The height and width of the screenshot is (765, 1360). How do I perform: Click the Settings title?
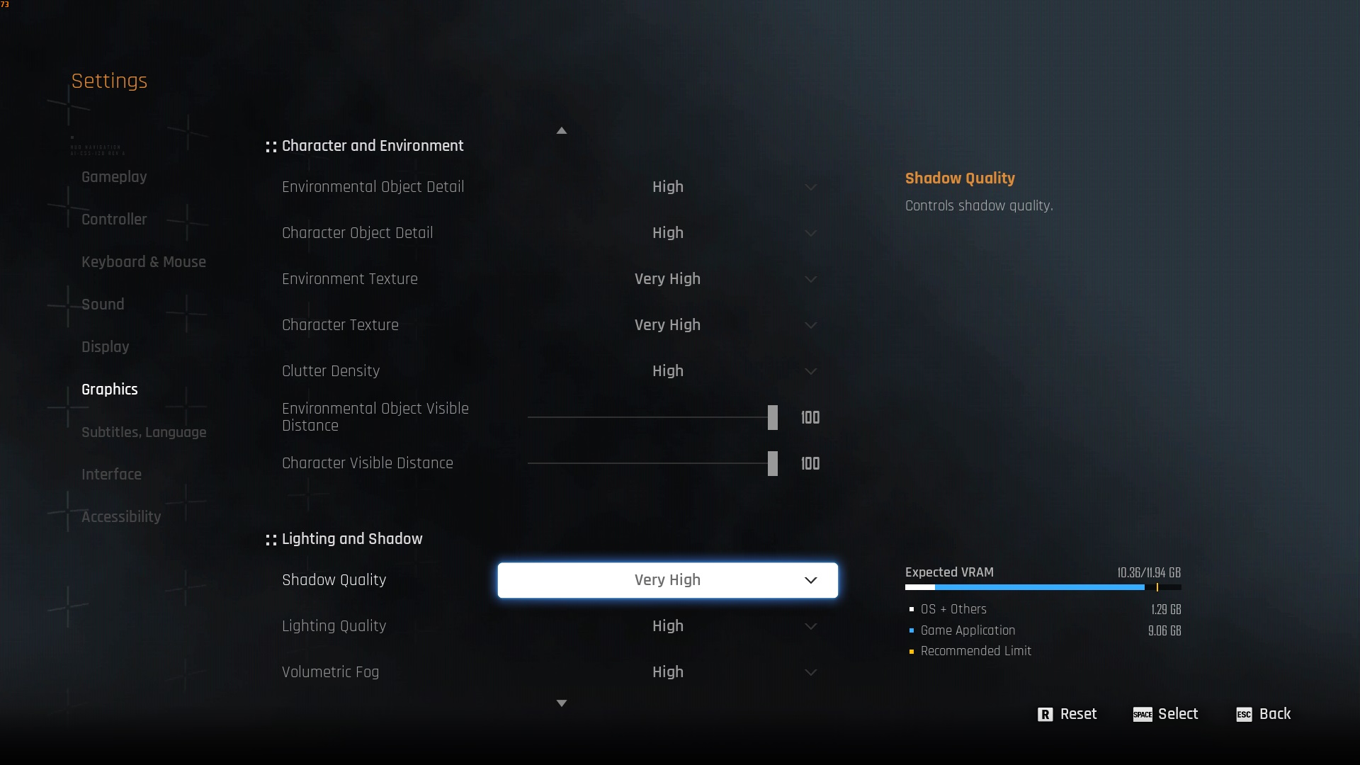[x=109, y=81]
